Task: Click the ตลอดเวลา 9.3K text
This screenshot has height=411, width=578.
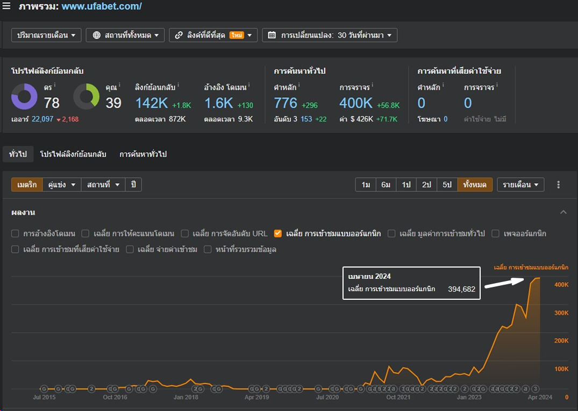Action: pos(229,119)
